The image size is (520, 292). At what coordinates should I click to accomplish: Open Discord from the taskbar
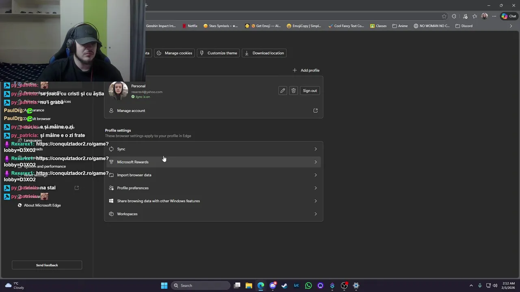coord(273,286)
